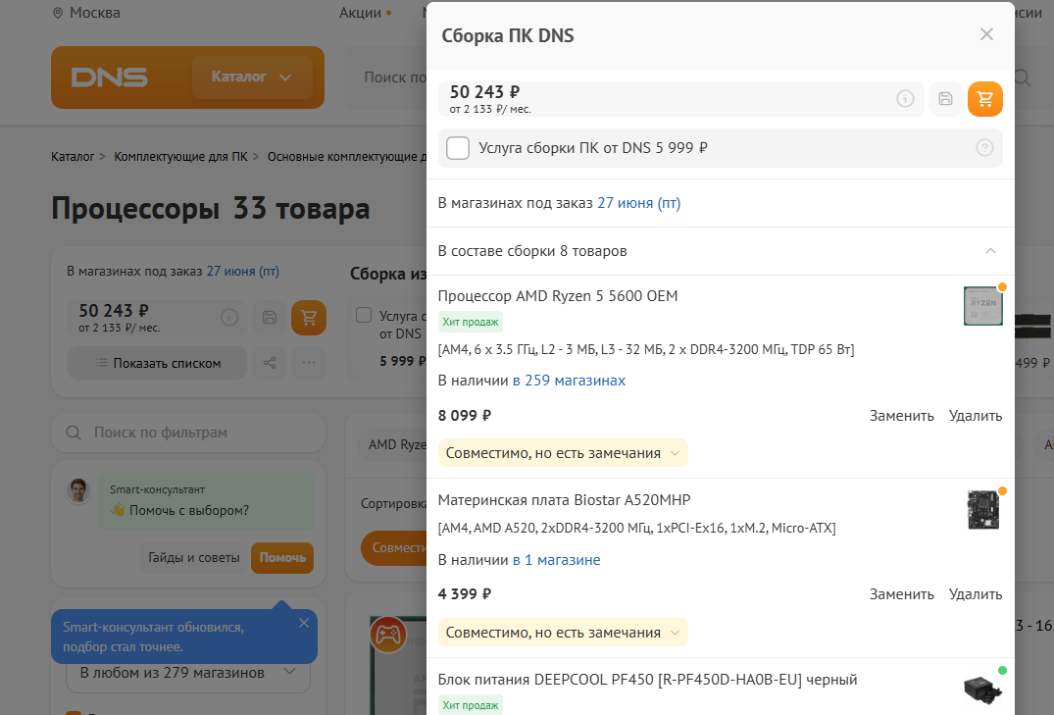The height and width of the screenshot is (715, 1054).
Task: Select the Москва city location
Action: [86, 13]
